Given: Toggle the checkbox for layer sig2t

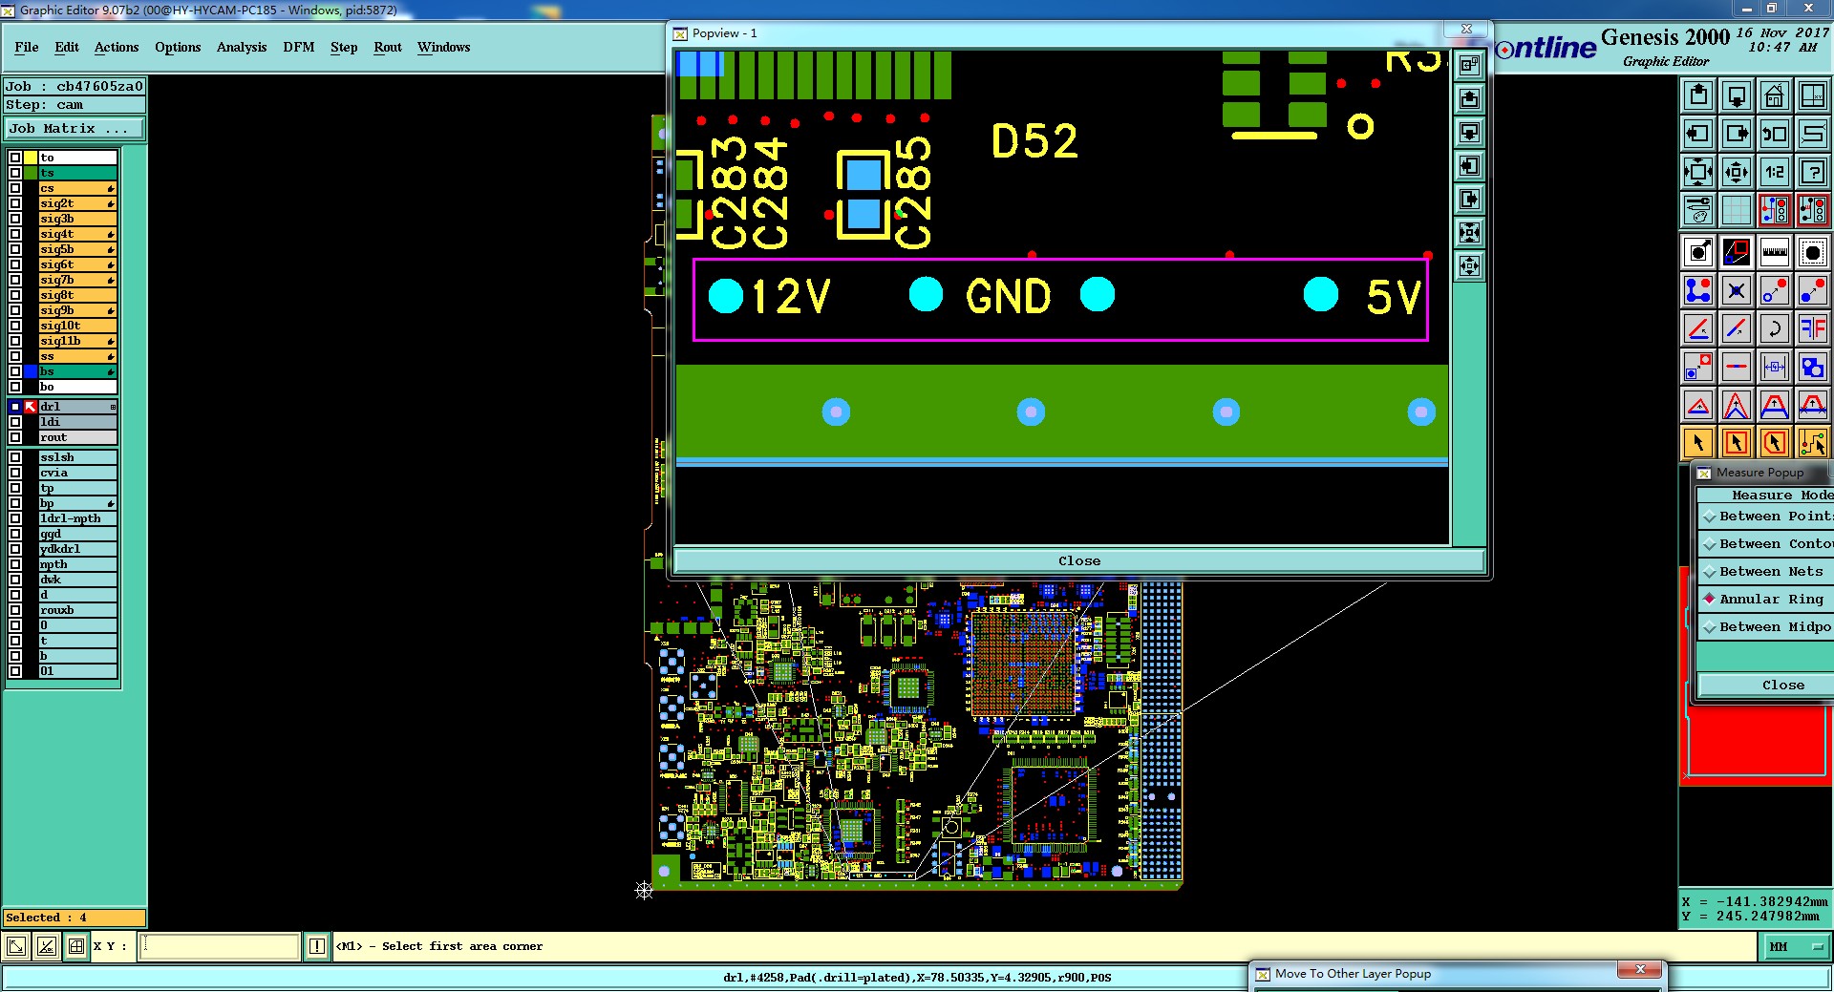Looking at the screenshot, I should point(15,203).
